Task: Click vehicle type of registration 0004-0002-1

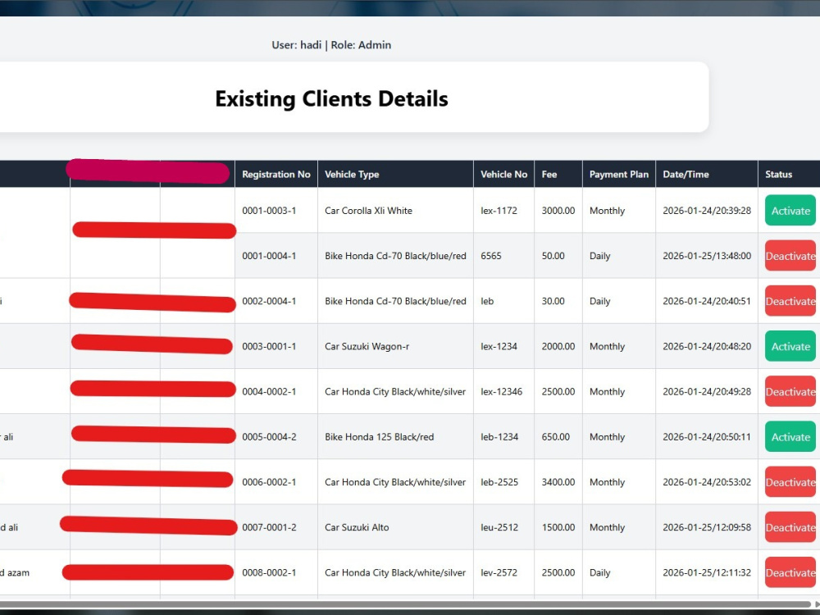Action: click(x=395, y=392)
